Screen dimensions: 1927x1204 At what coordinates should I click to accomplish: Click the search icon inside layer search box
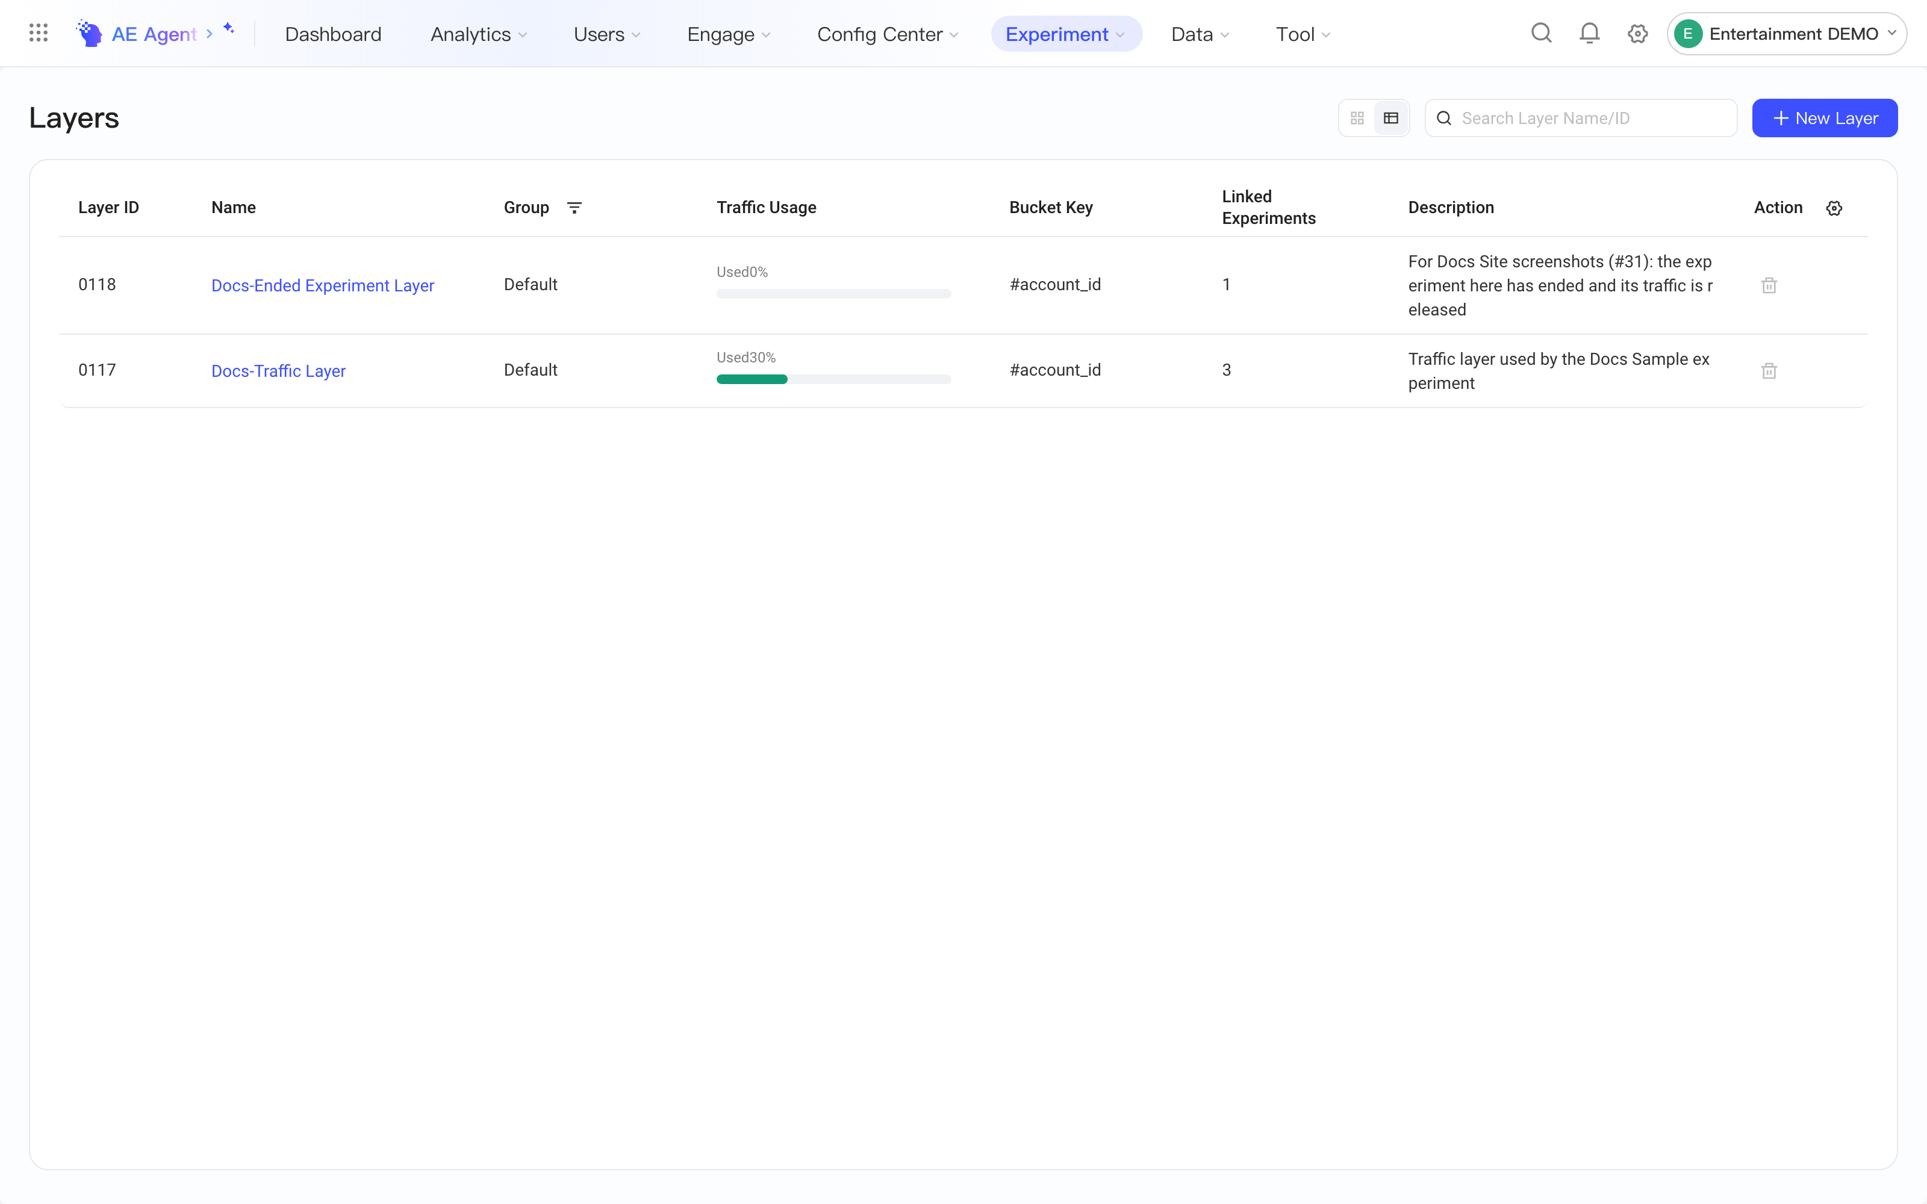1443,118
